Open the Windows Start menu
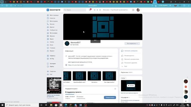This screenshot has width=191, height=107. coord(2,105)
